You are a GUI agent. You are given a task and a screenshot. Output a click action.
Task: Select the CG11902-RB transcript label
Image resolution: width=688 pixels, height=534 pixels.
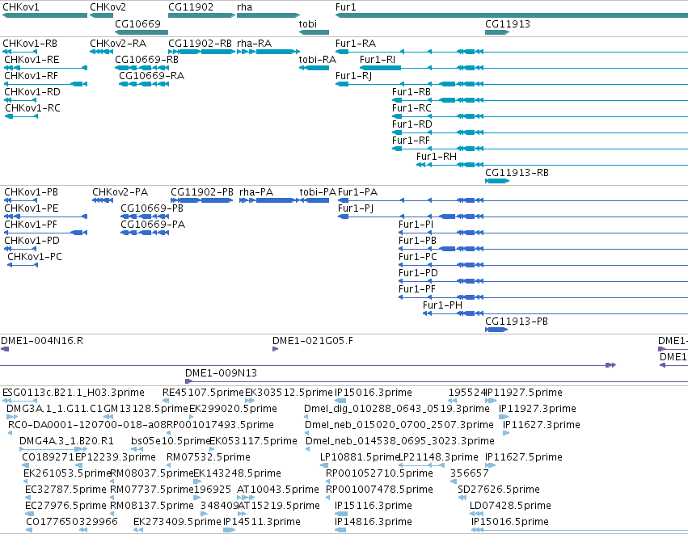tap(200, 44)
